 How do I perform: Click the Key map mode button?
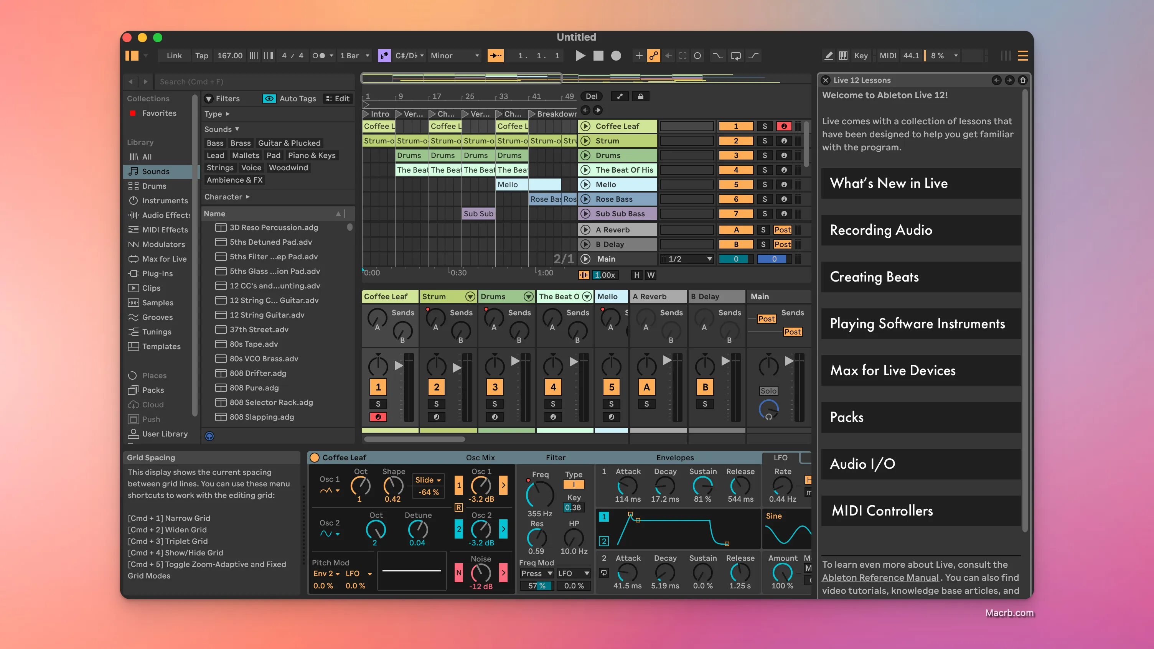coord(861,56)
